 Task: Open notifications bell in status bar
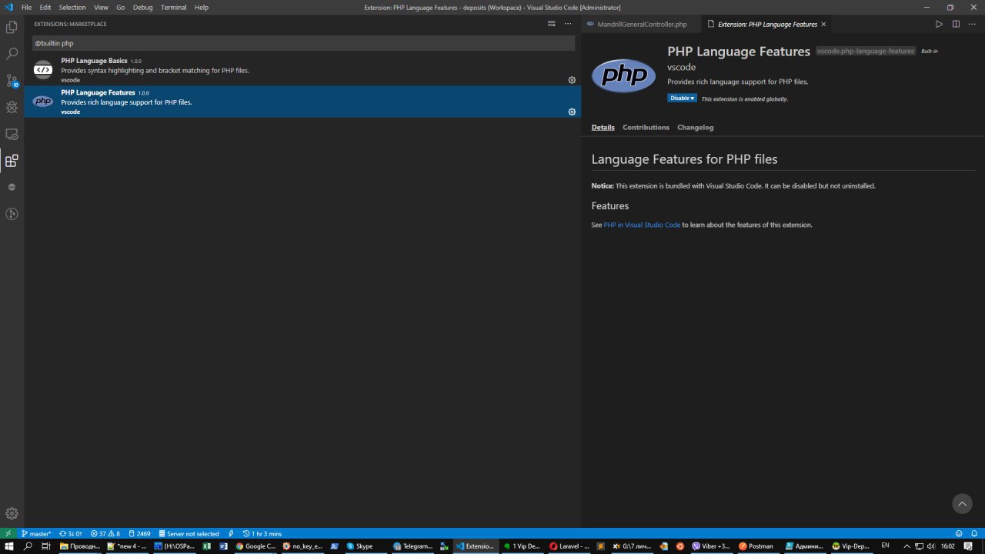coord(974,533)
